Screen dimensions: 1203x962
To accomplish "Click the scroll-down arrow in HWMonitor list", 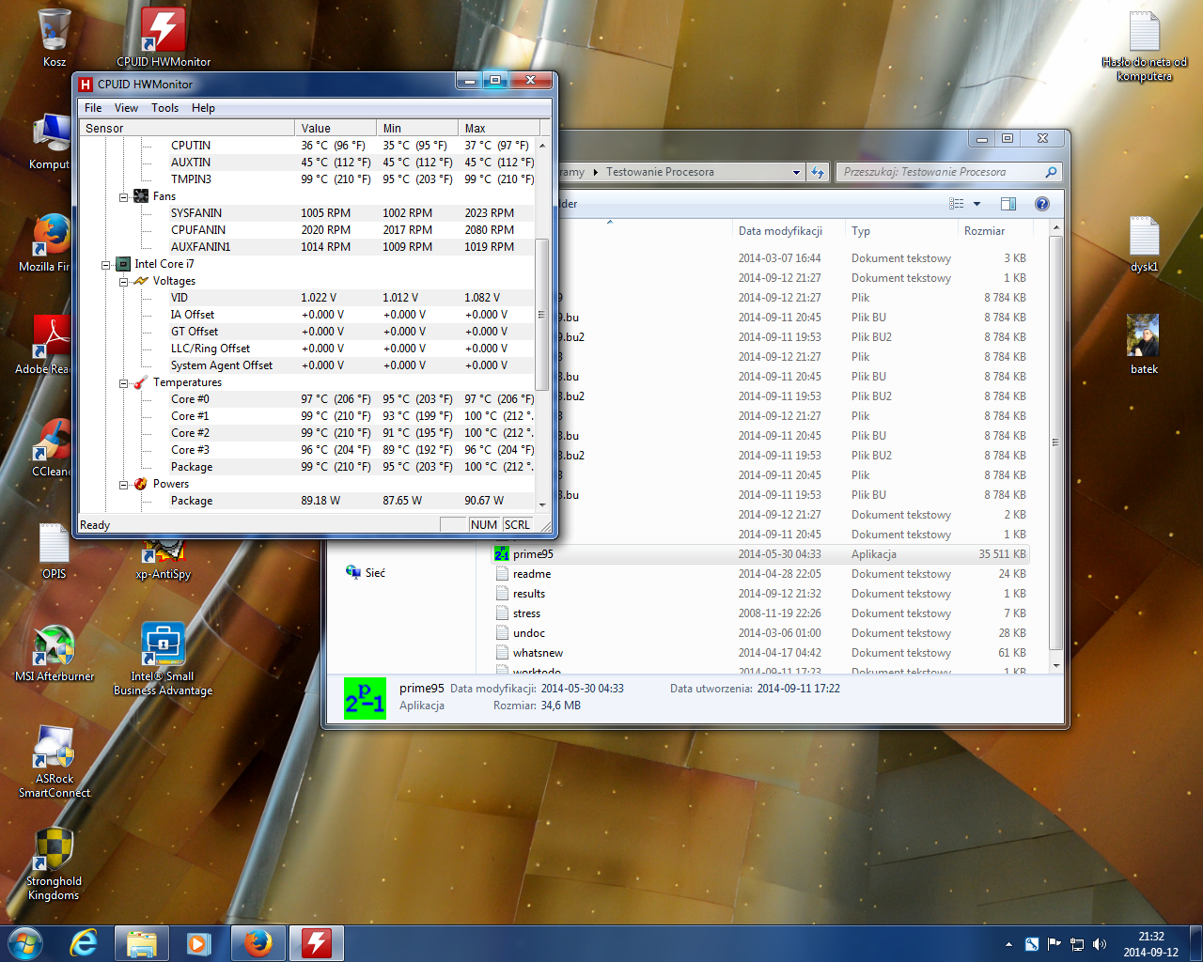I will [541, 504].
